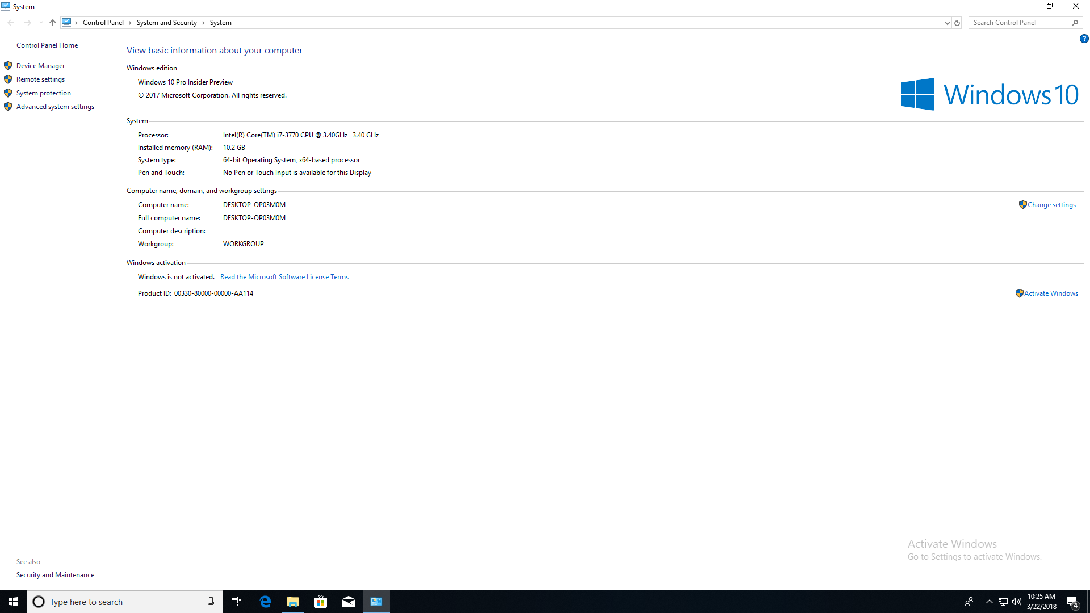Select computer name DESKTOP-OP03M0M
The height and width of the screenshot is (613, 1090).
tap(254, 205)
